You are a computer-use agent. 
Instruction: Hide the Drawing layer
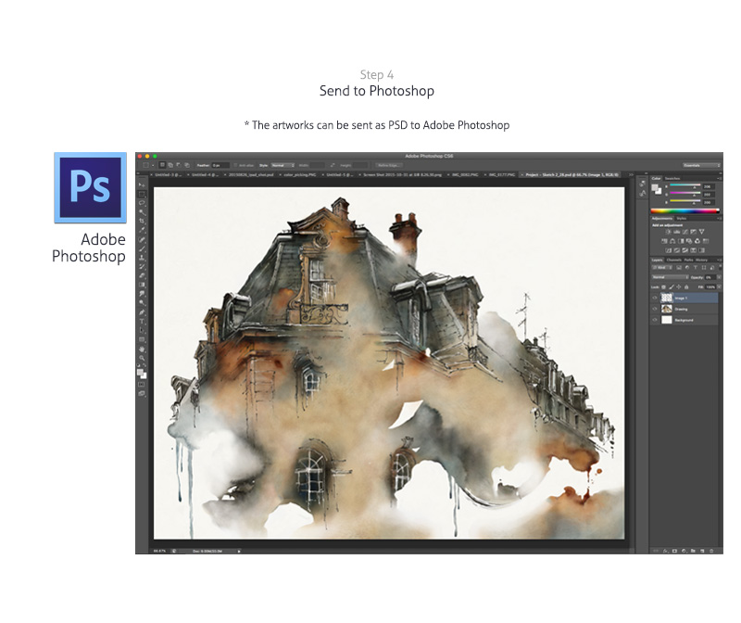(655, 309)
